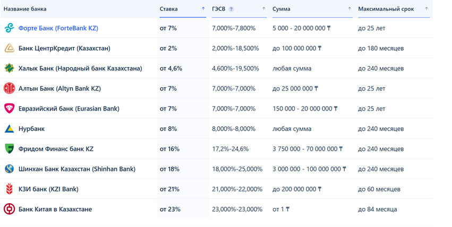
Task: Click sum 'до 100 000 000 ₸'
Action: [297, 48]
